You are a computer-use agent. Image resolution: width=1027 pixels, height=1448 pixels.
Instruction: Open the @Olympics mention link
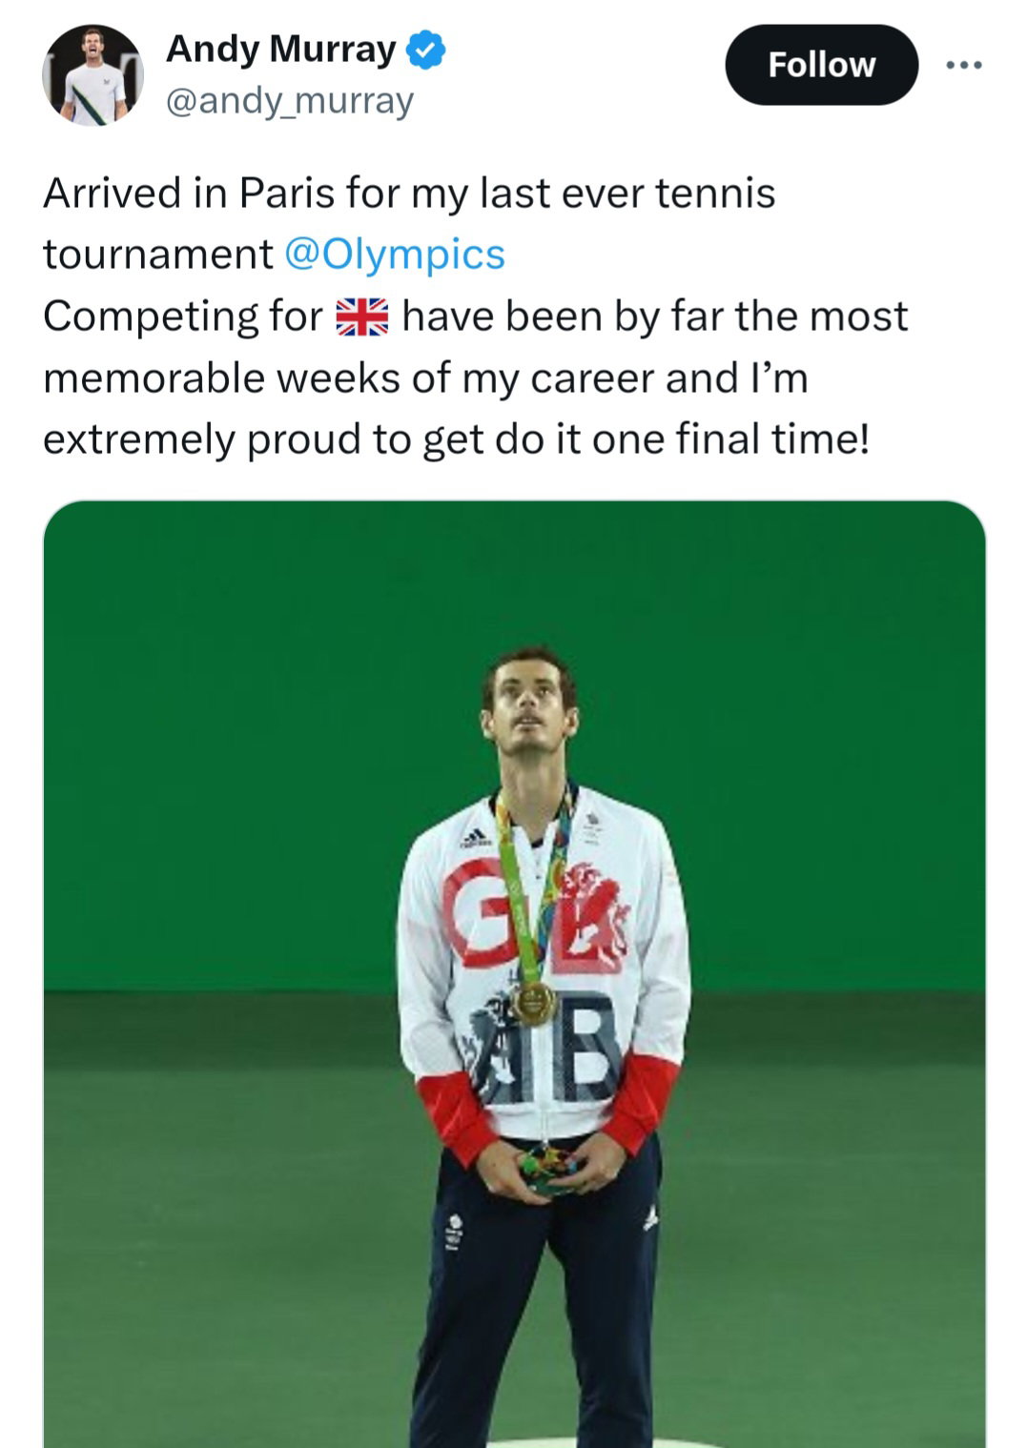coord(395,255)
